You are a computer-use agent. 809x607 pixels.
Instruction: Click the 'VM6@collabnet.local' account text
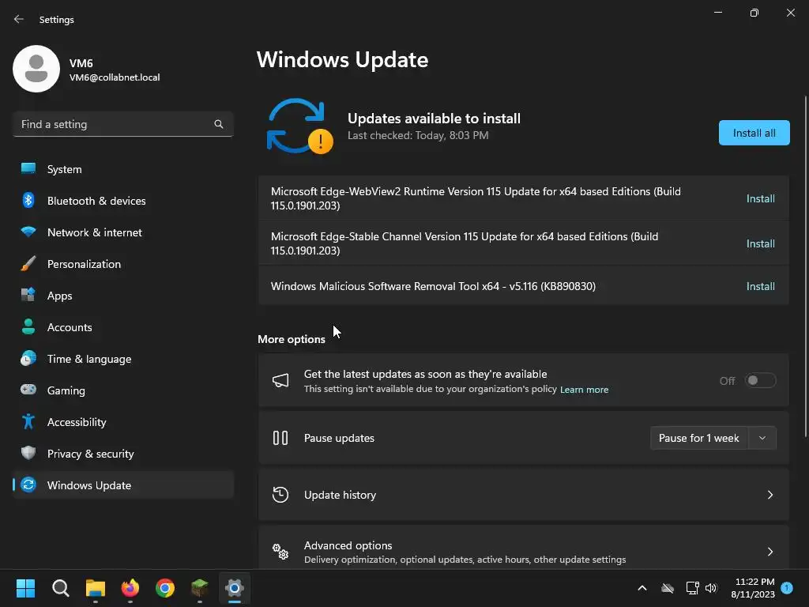point(115,77)
